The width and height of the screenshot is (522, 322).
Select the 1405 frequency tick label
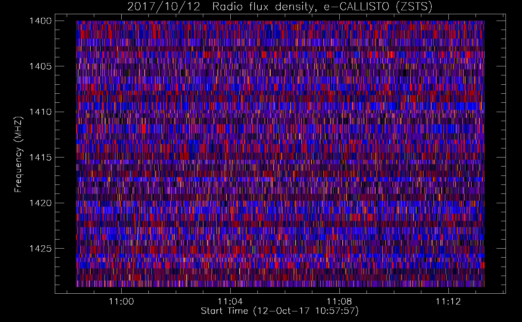[40, 66]
